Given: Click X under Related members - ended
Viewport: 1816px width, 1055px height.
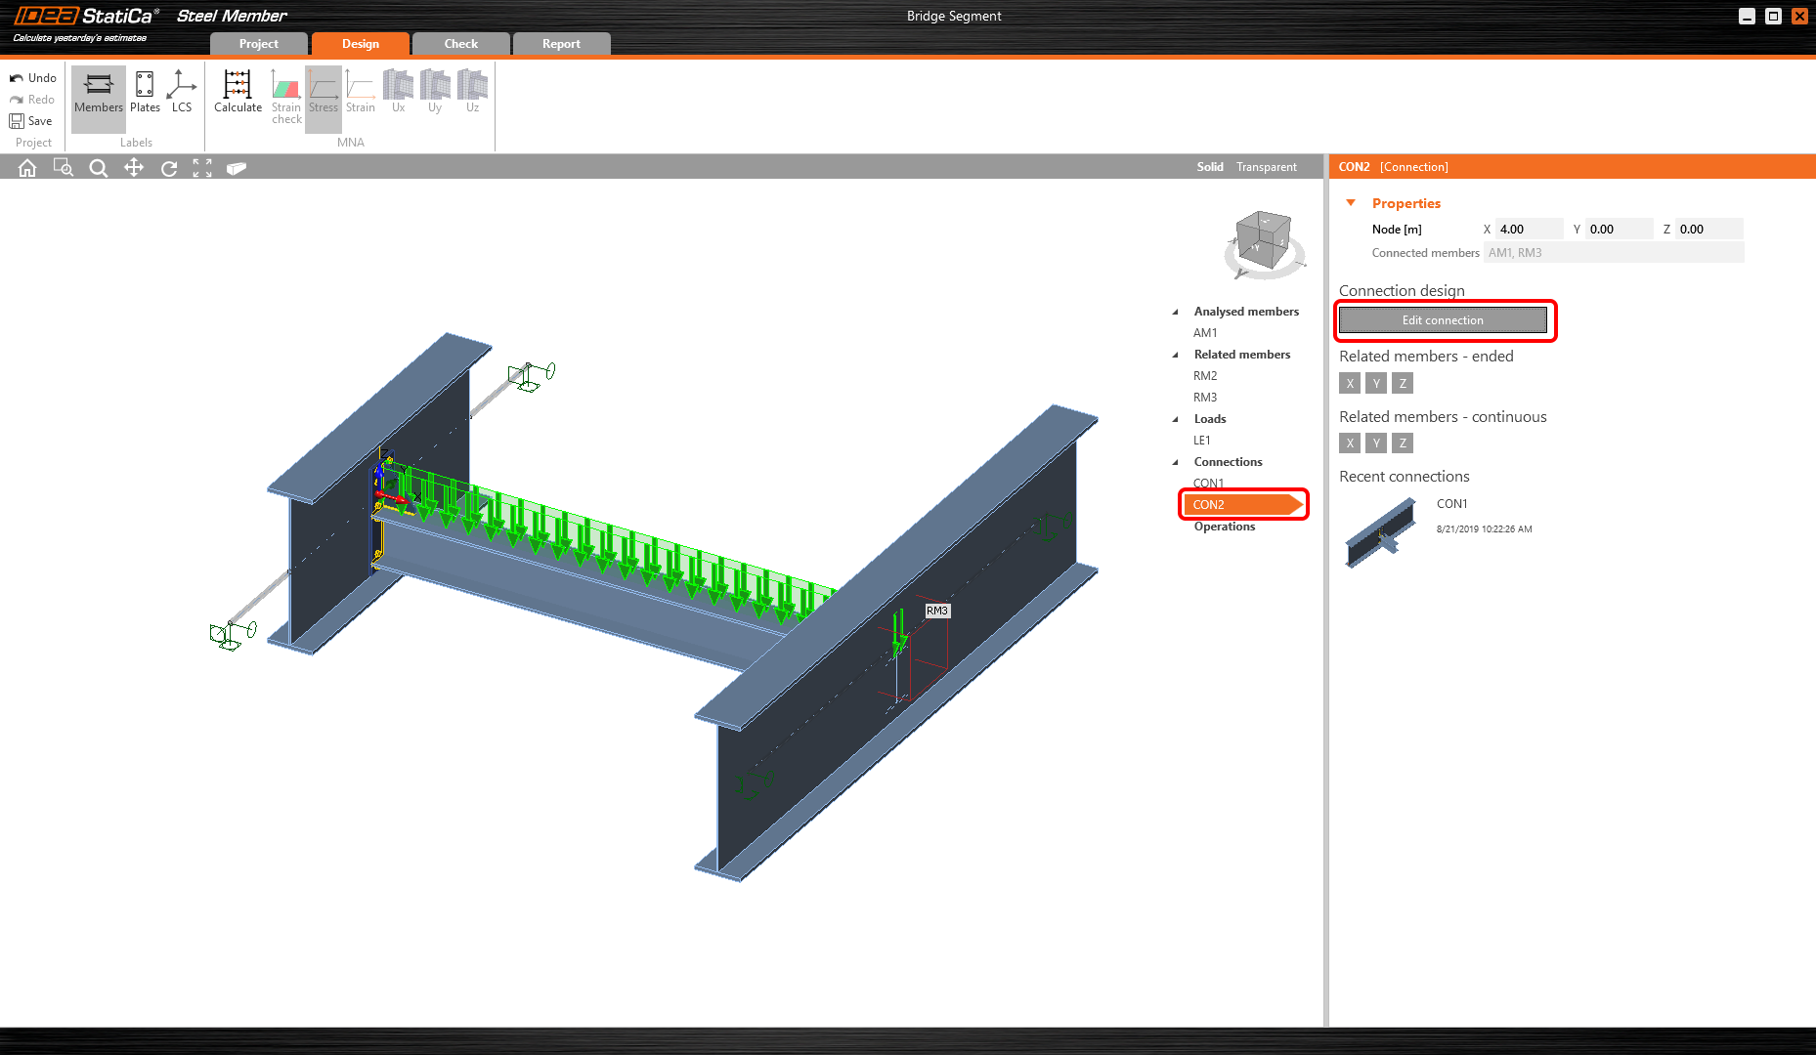Looking at the screenshot, I should [1350, 384].
